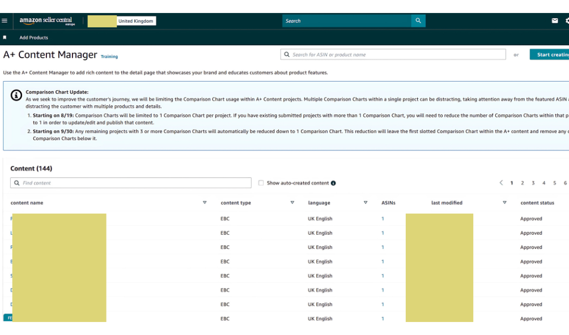Click the Amazon Seller Central logo
The image size is (569, 335).
[x=47, y=21]
